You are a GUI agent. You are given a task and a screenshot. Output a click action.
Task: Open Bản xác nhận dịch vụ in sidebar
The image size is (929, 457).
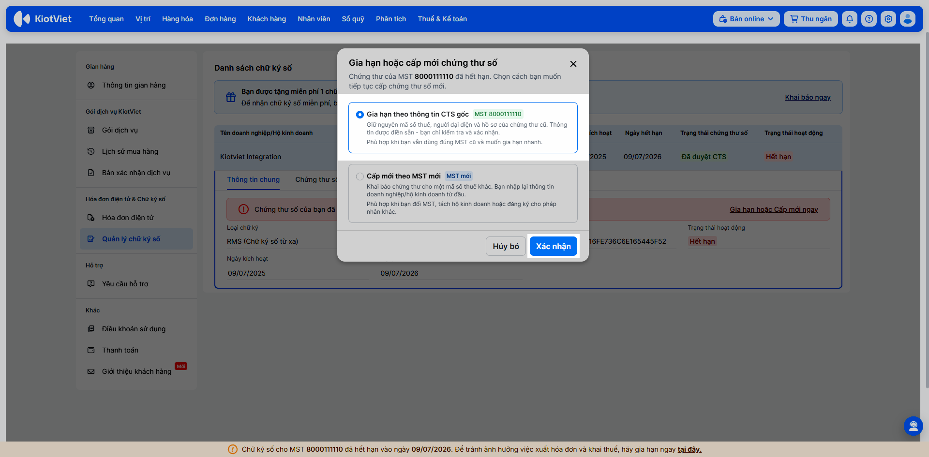coord(136,173)
